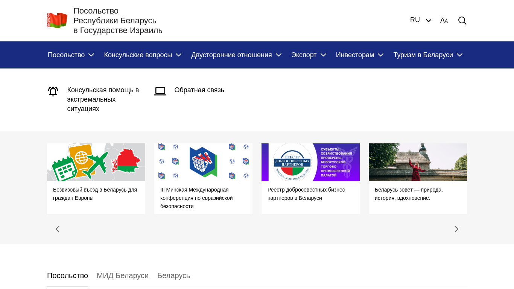Open Реестр добросовестных партнеров banner image
The height and width of the screenshot is (289, 514).
310,162
